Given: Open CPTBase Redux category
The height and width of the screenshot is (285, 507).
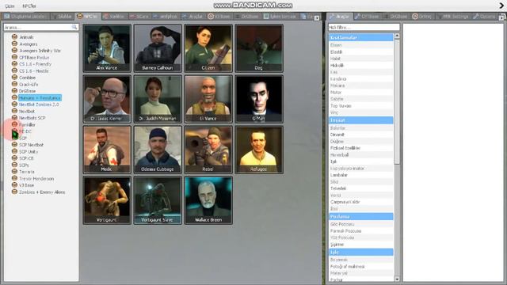Looking at the screenshot, I should tap(34, 58).
